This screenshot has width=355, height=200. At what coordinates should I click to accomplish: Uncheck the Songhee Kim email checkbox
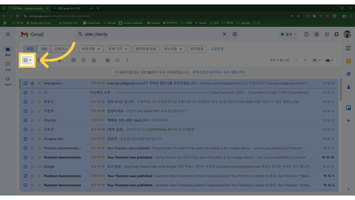click(25, 139)
